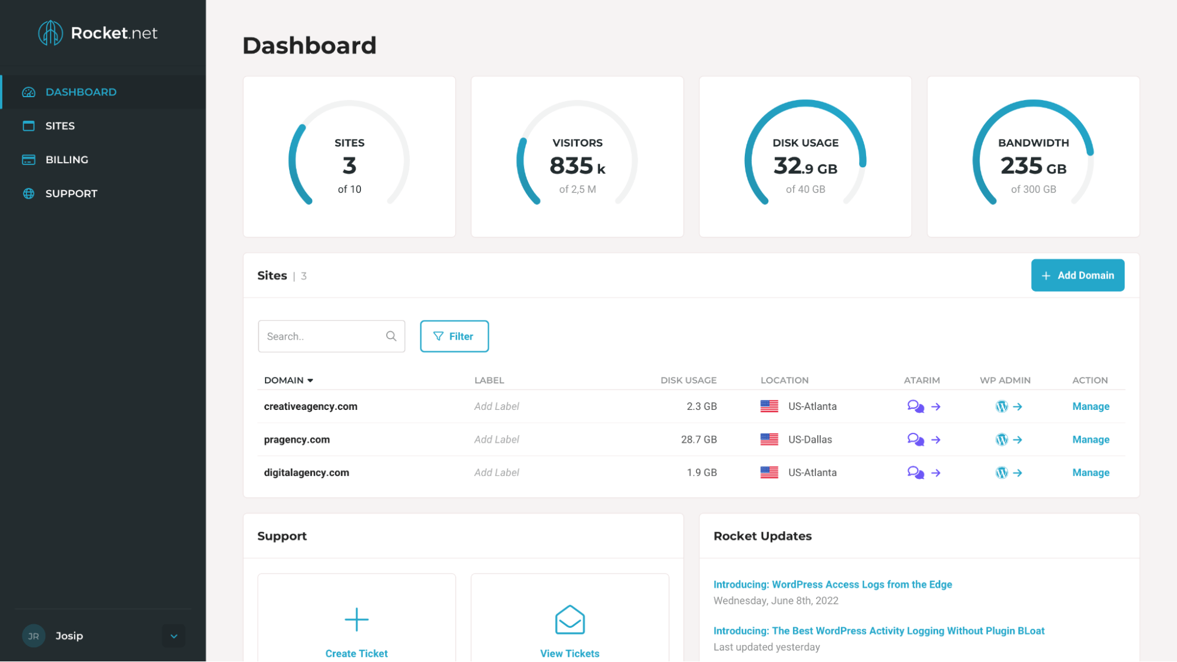Open Billing from the sidebar
Screen dimensions: 1177x662
[66, 159]
